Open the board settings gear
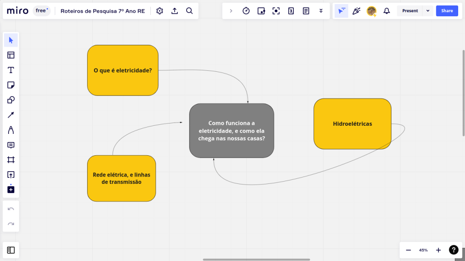This screenshot has width=465, height=261. click(x=159, y=11)
